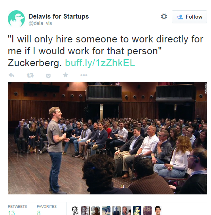Click the reply arrow icon
211x215 pixels.
tap(11, 75)
